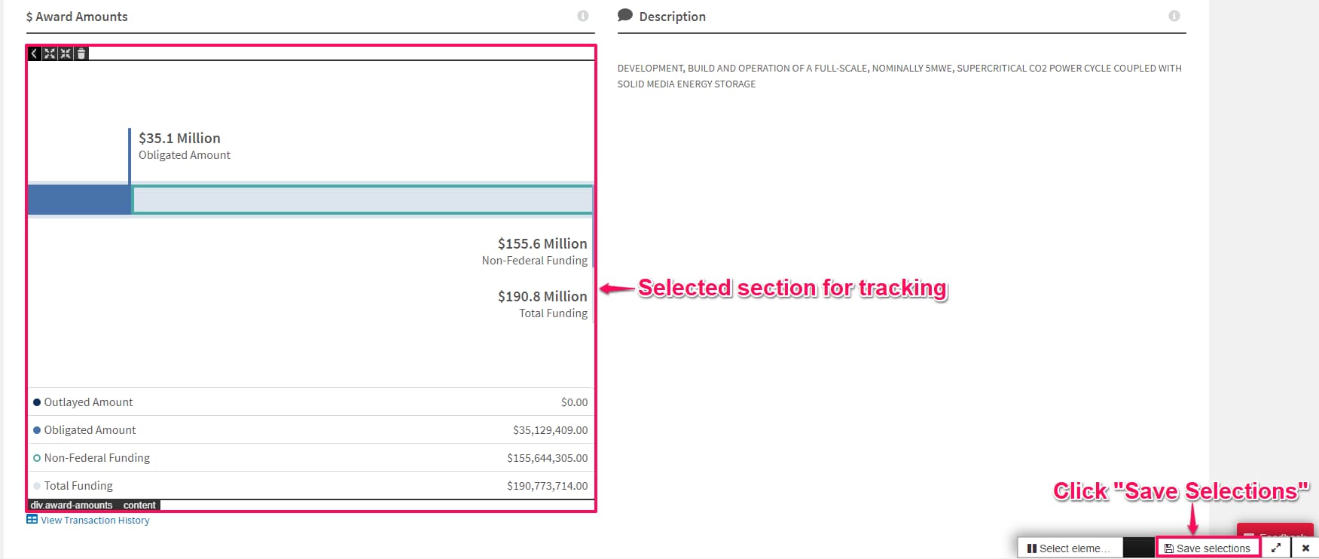Click the Save selections button
The image size is (1319, 559).
(x=1208, y=548)
